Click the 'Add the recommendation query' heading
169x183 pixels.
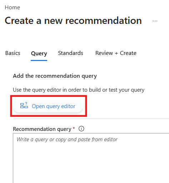click(55, 76)
